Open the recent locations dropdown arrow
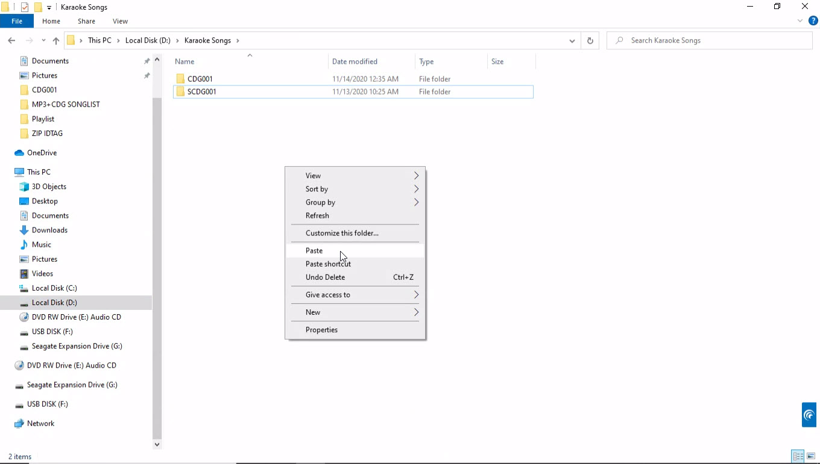The width and height of the screenshot is (820, 464). tap(43, 41)
